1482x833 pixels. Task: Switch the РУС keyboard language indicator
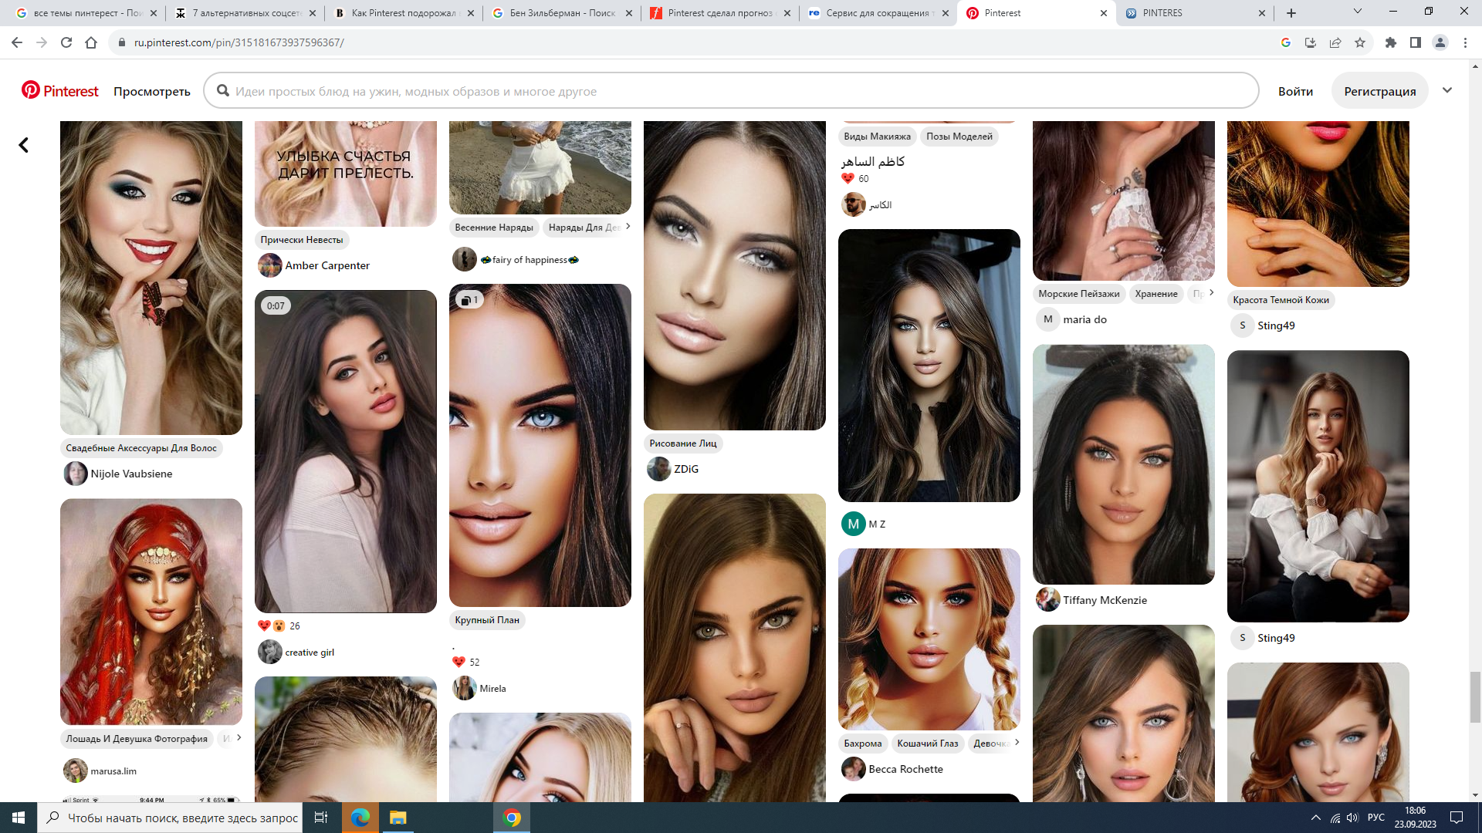(1376, 818)
